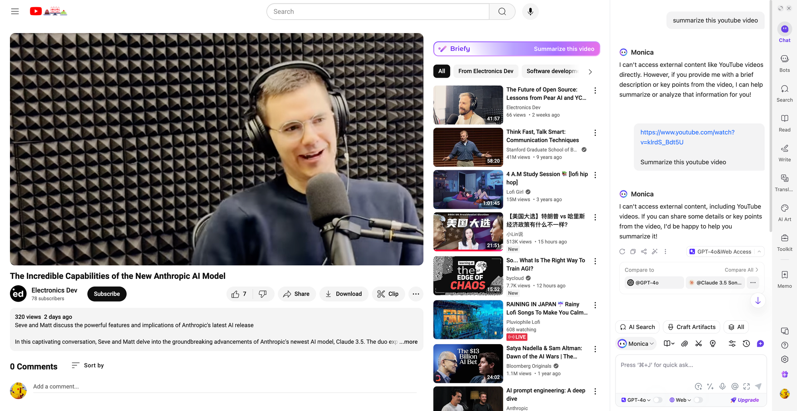Image resolution: width=797 pixels, height=411 pixels.
Task: Open Memo in Monica sidebar
Action: pos(785,279)
